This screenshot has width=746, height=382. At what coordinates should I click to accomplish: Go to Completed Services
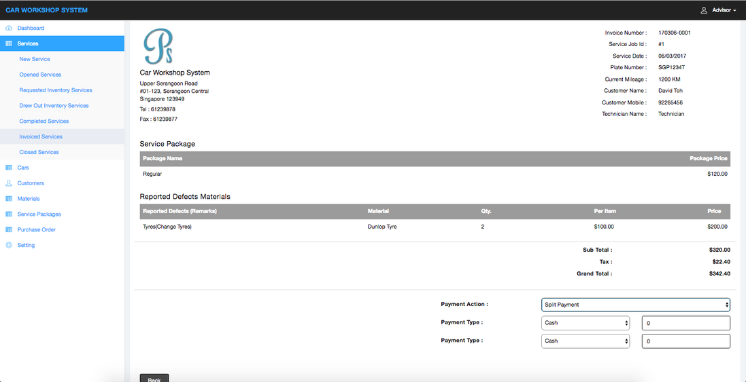pos(44,121)
